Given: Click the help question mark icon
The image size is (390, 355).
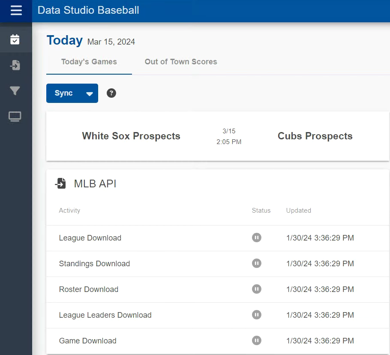Looking at the screenshot, I should (x=111, y=93).
